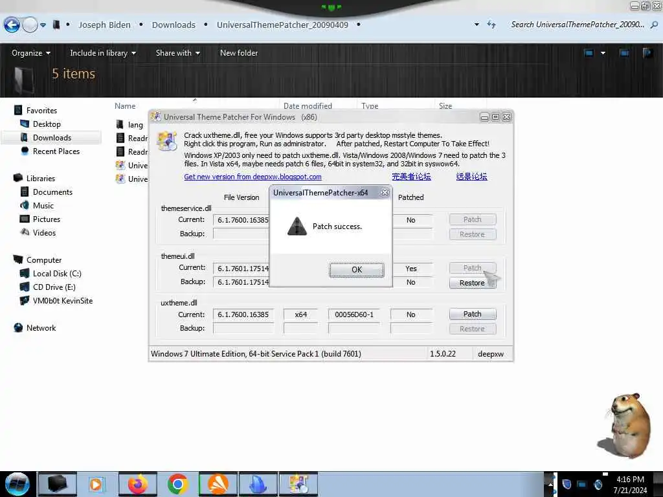Click deepxw in the status bar
The image size is (663, 497).
(491, 354)
